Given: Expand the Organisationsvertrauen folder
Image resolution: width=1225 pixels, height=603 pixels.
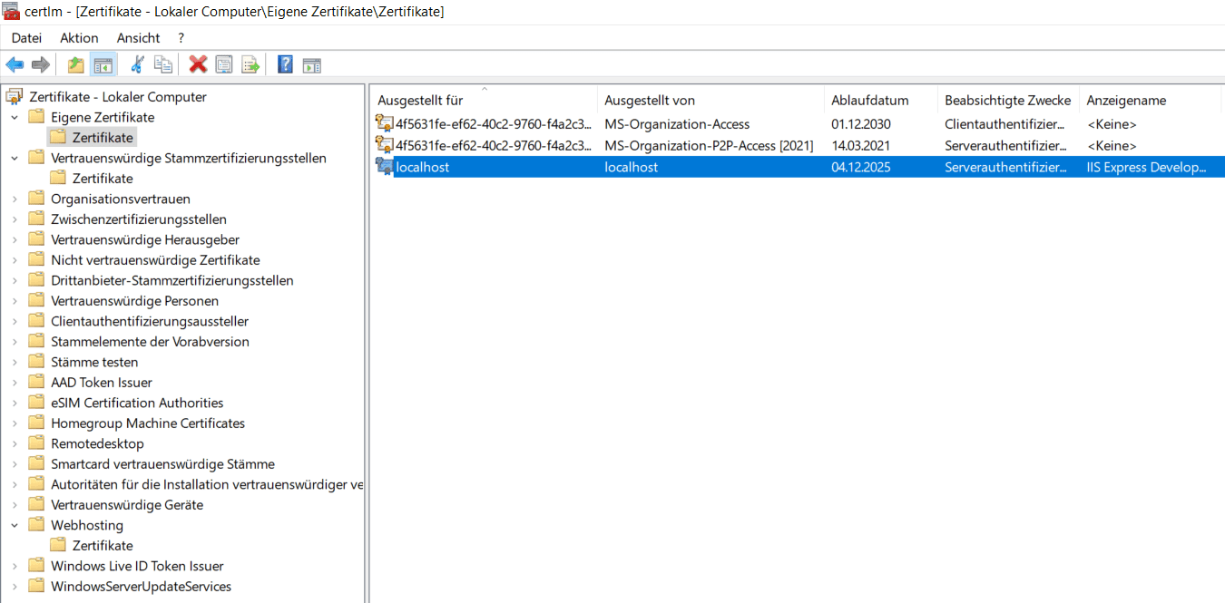Looking at the screenshot, I should [x=15, y=199].
